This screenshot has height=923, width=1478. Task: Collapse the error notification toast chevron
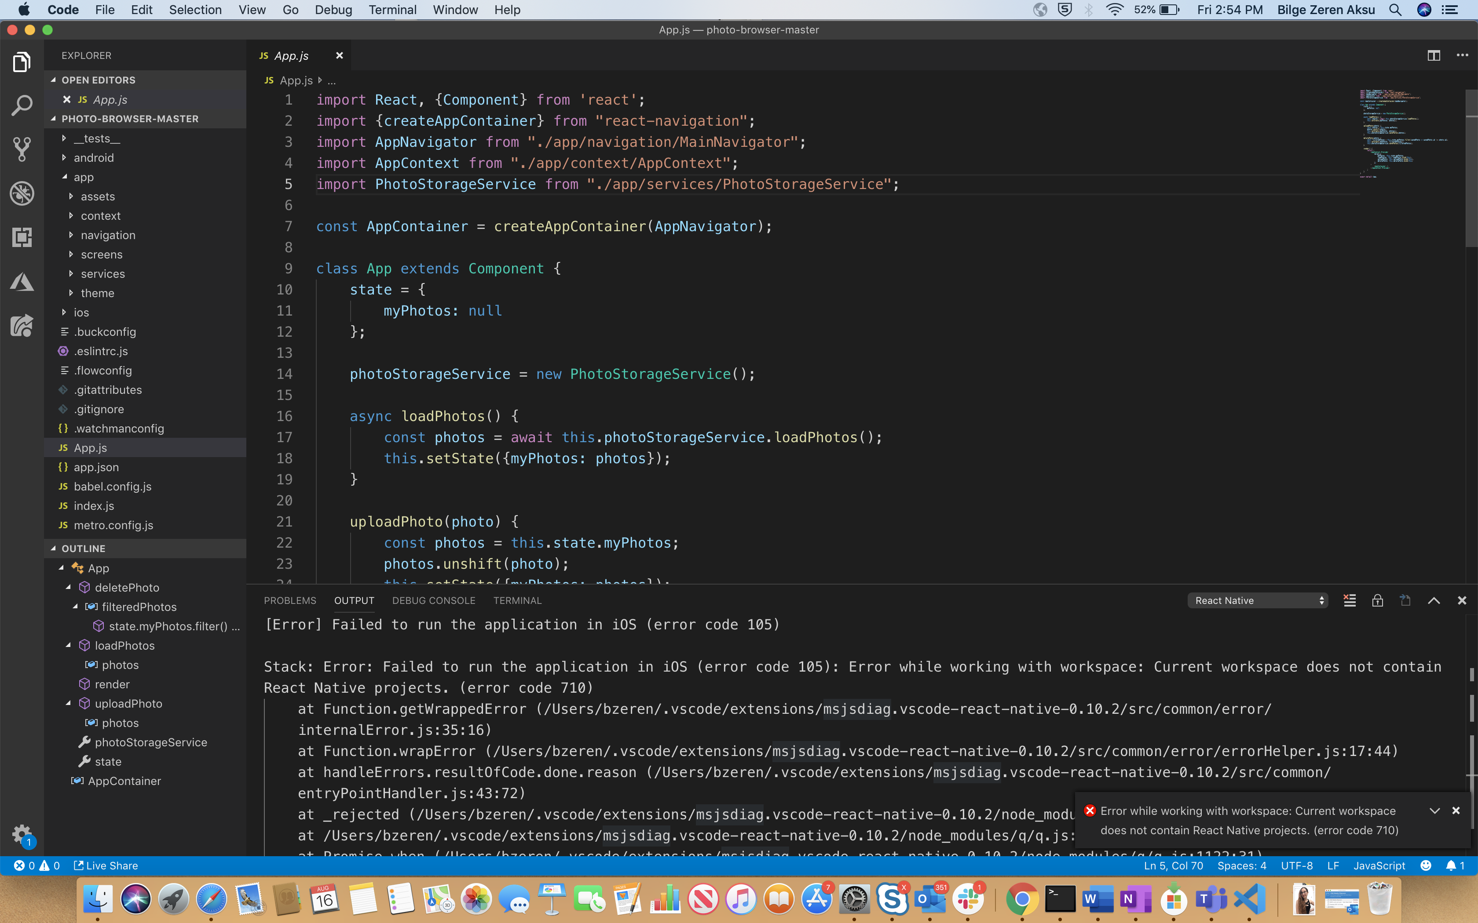[x=1434, y=810]
